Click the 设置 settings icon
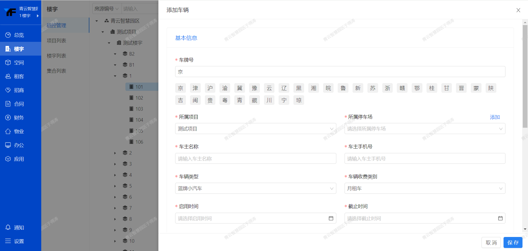The height and width of the screenshot is (251, 528). click(8, 241)
